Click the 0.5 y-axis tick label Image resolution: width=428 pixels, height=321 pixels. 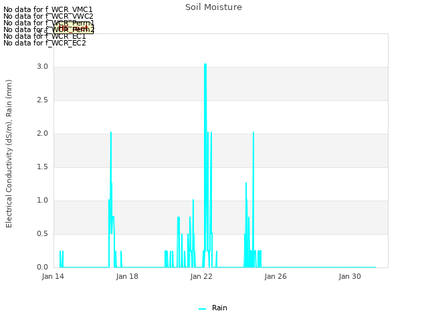(x=42, y=234)
